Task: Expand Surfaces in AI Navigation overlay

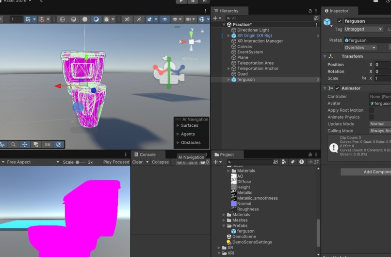Action: 178,125
